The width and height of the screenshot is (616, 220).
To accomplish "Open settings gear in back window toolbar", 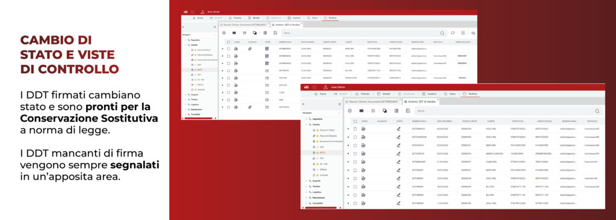I will click(x=224, y=34).
